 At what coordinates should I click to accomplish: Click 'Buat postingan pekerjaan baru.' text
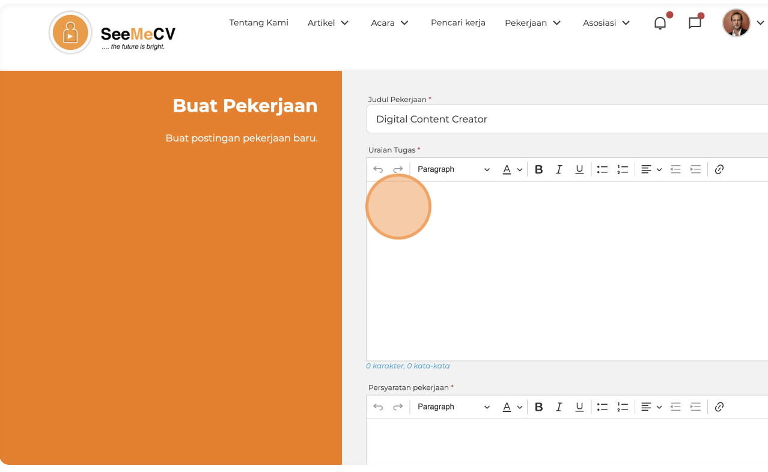coord(242,138)
